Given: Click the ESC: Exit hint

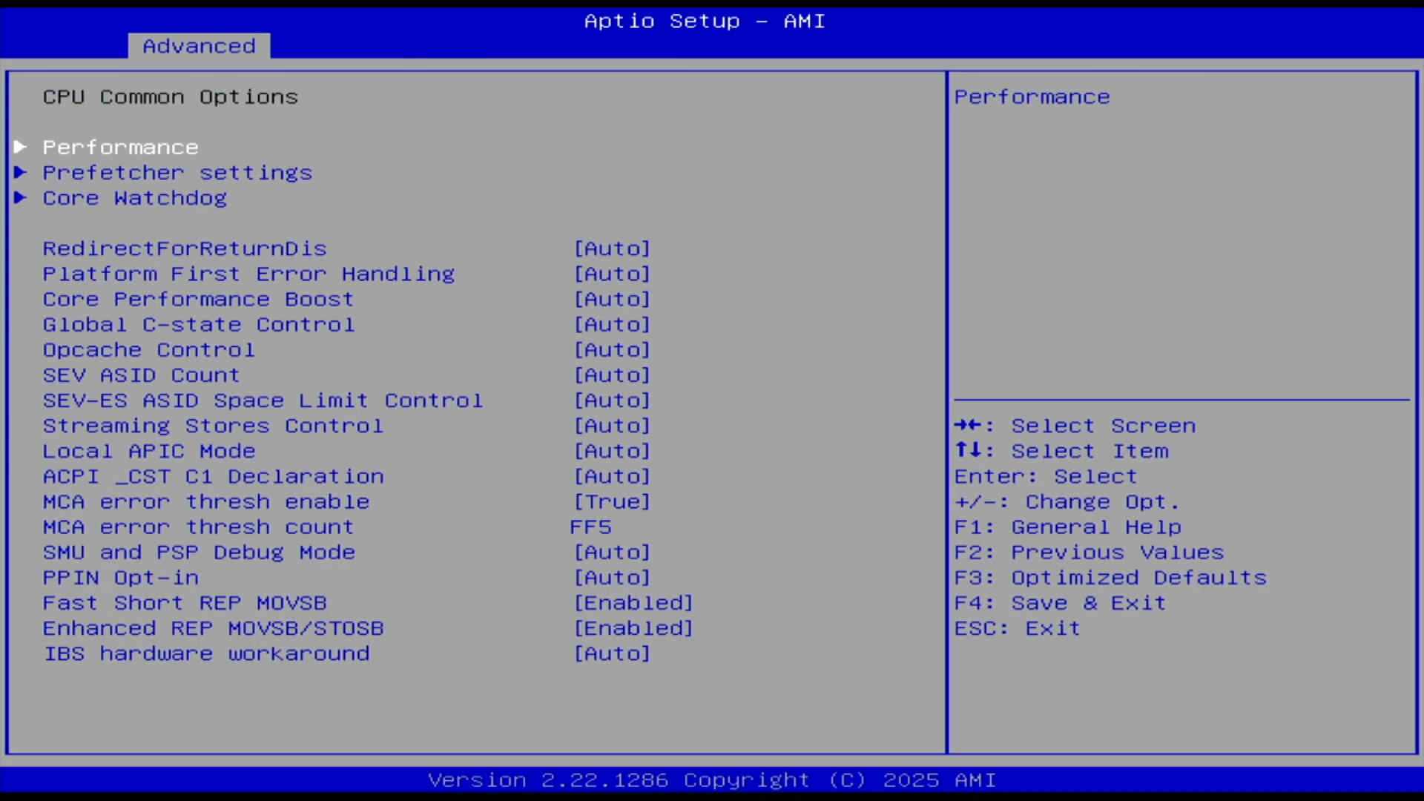Looking at the screenshot, I should coord(1017,628).
